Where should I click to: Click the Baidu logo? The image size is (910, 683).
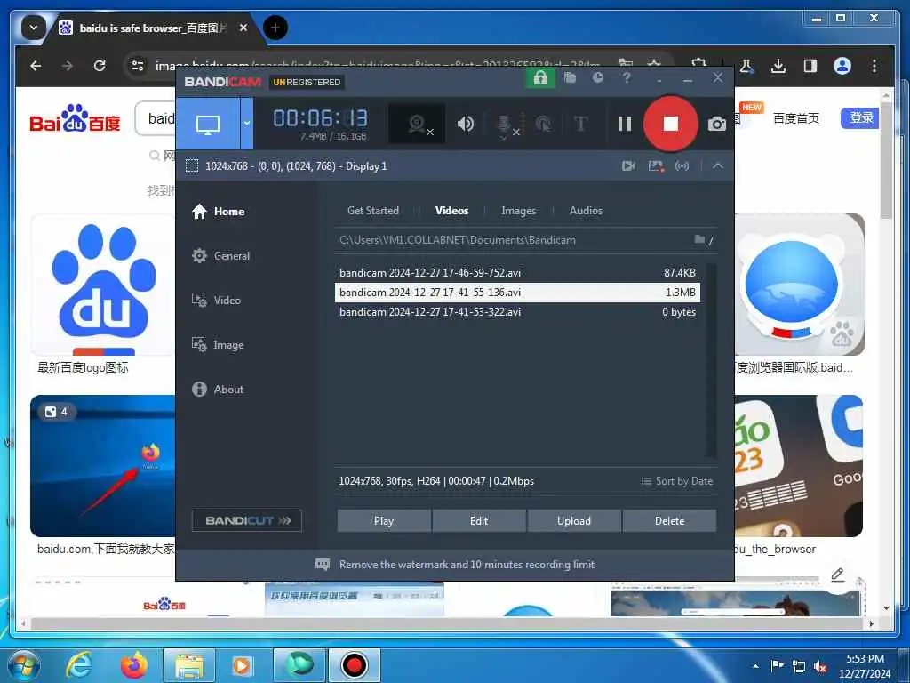[x=75, y=118]
